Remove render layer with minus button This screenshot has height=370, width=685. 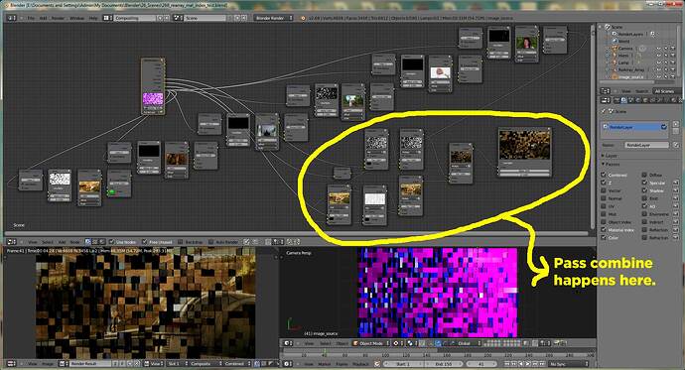[676, 131]
